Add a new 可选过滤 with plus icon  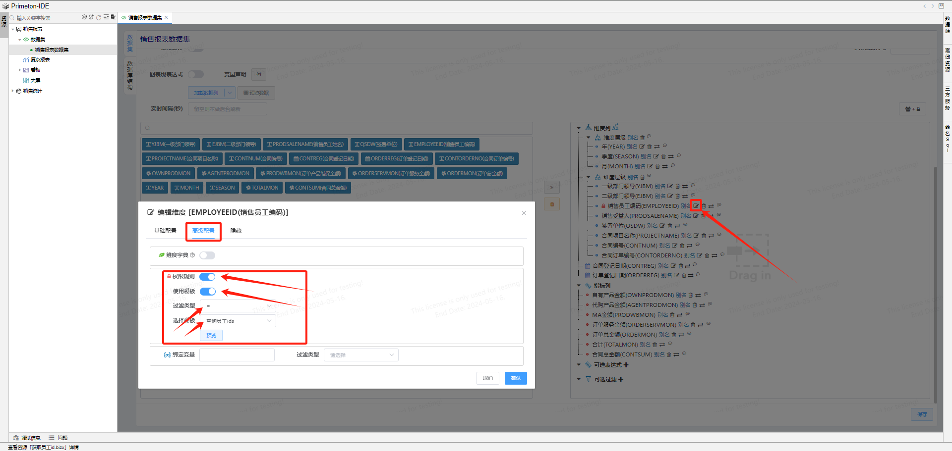(x=621, y=379)
